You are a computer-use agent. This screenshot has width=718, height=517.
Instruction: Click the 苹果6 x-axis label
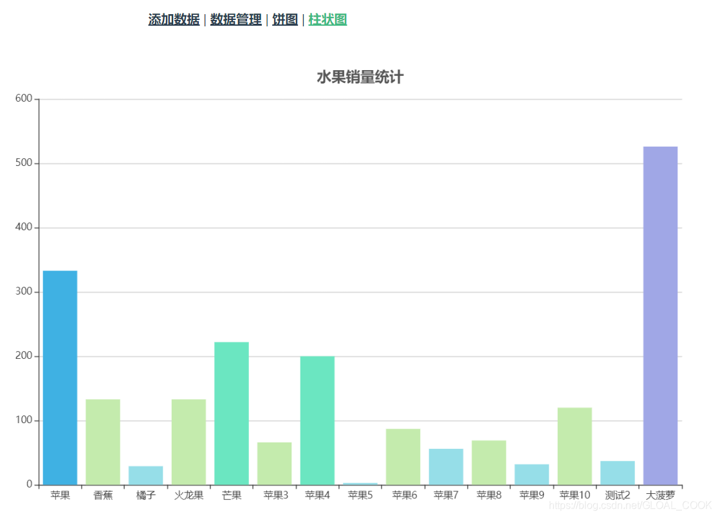(x=404, y=495)
